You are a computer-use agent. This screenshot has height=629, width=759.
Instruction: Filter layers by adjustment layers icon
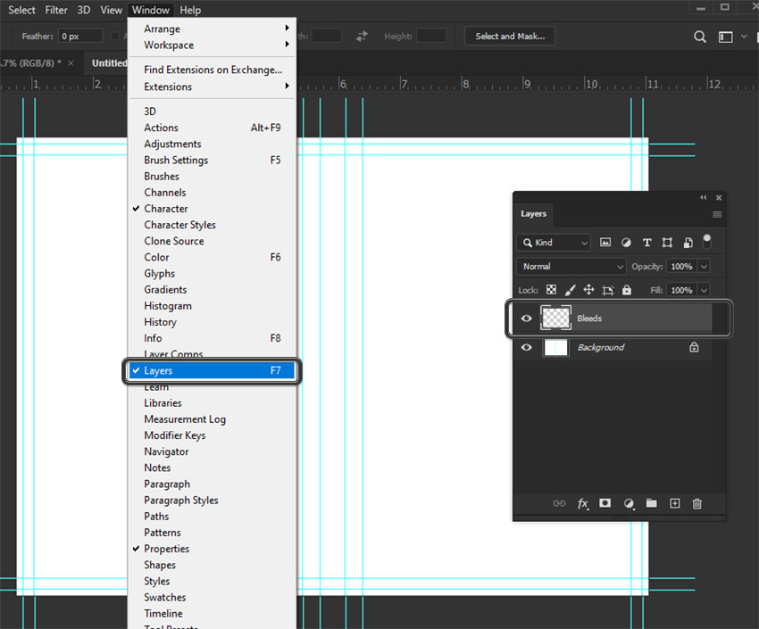point(626,242)
